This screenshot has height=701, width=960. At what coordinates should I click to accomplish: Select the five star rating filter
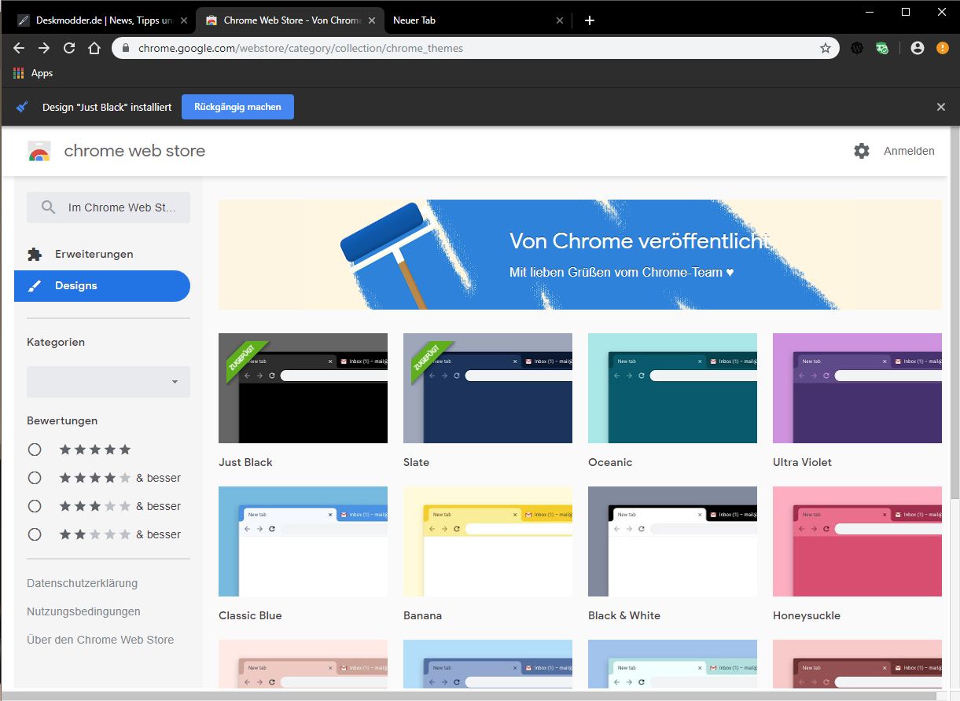click(x=35, y=450)
